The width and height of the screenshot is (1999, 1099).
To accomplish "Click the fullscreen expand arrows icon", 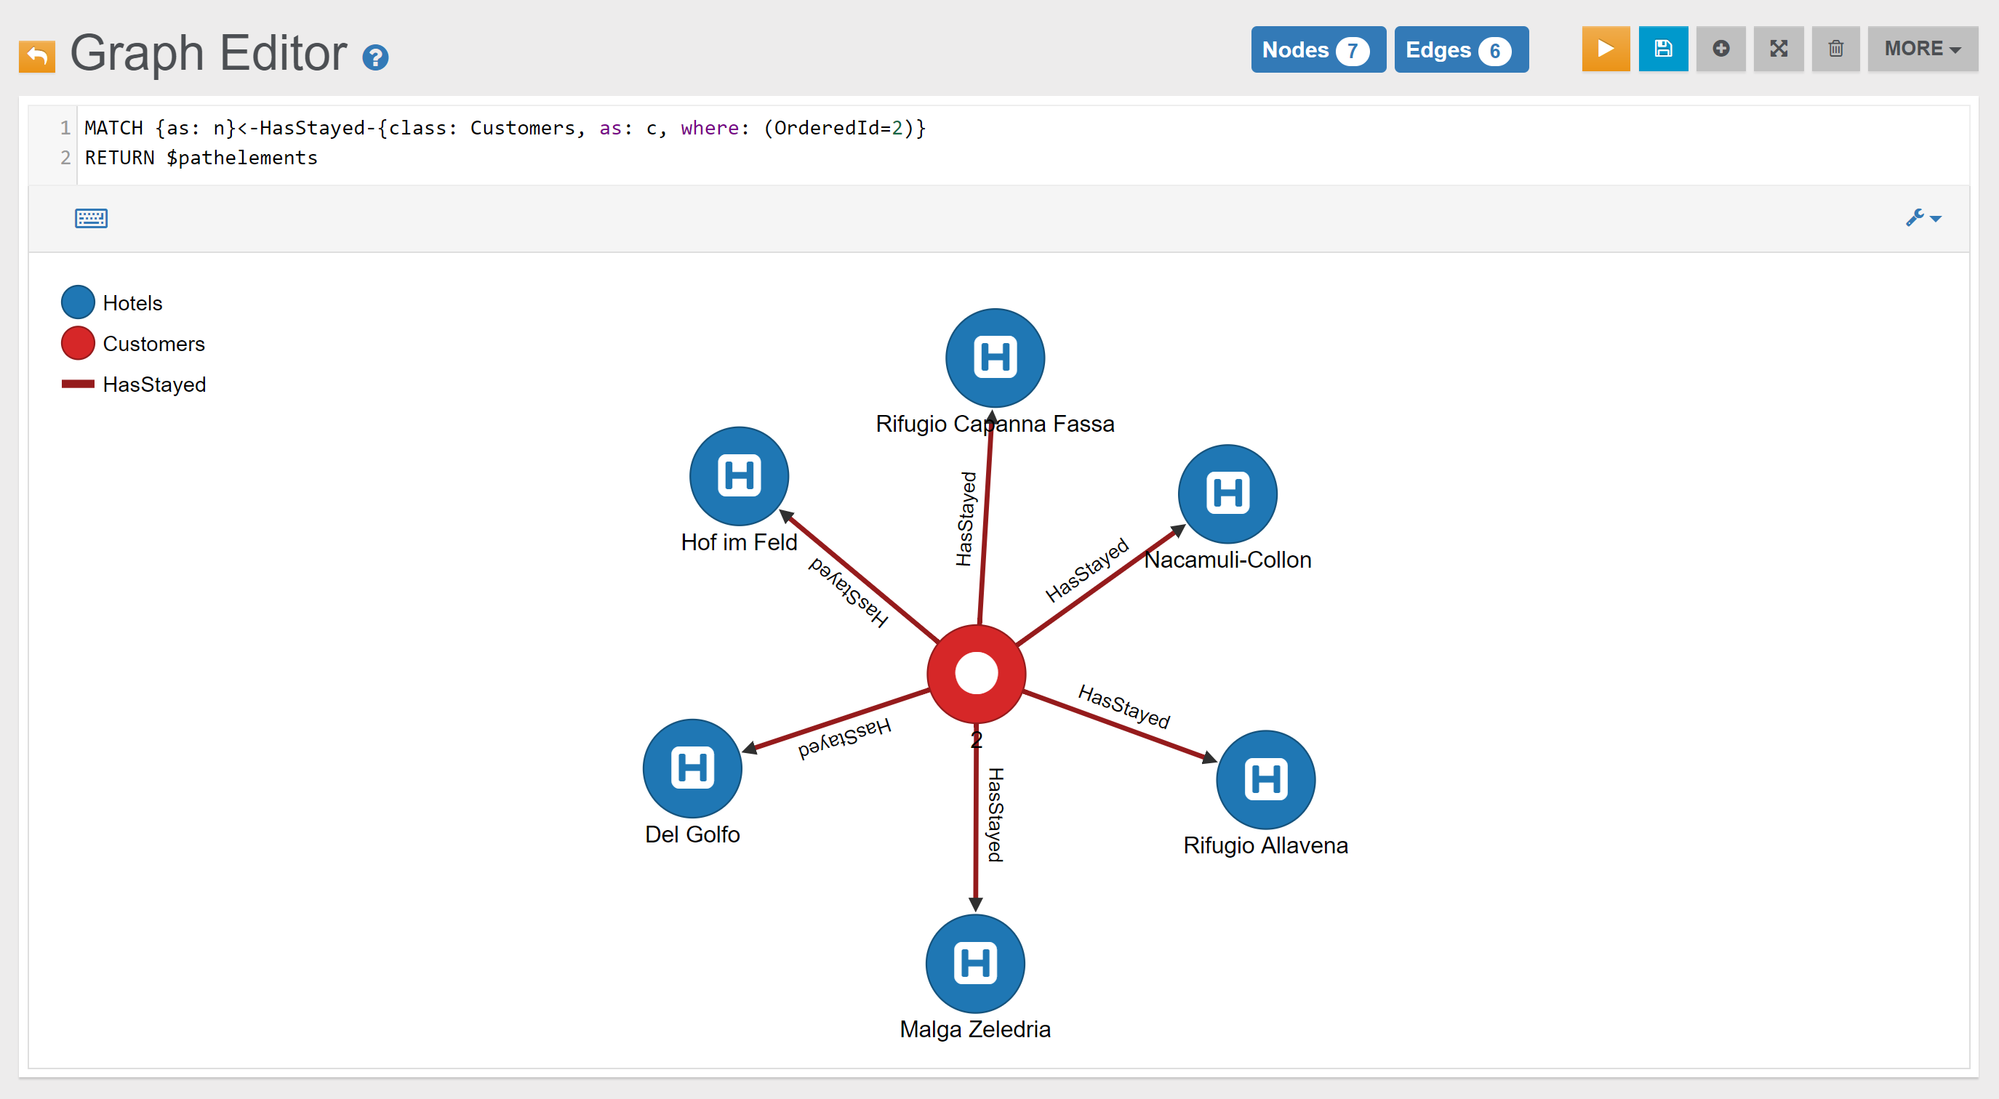I will click(1778, 49).
